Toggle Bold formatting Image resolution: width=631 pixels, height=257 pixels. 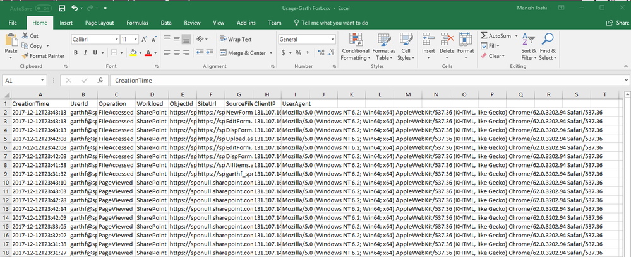tap(76, 53)
